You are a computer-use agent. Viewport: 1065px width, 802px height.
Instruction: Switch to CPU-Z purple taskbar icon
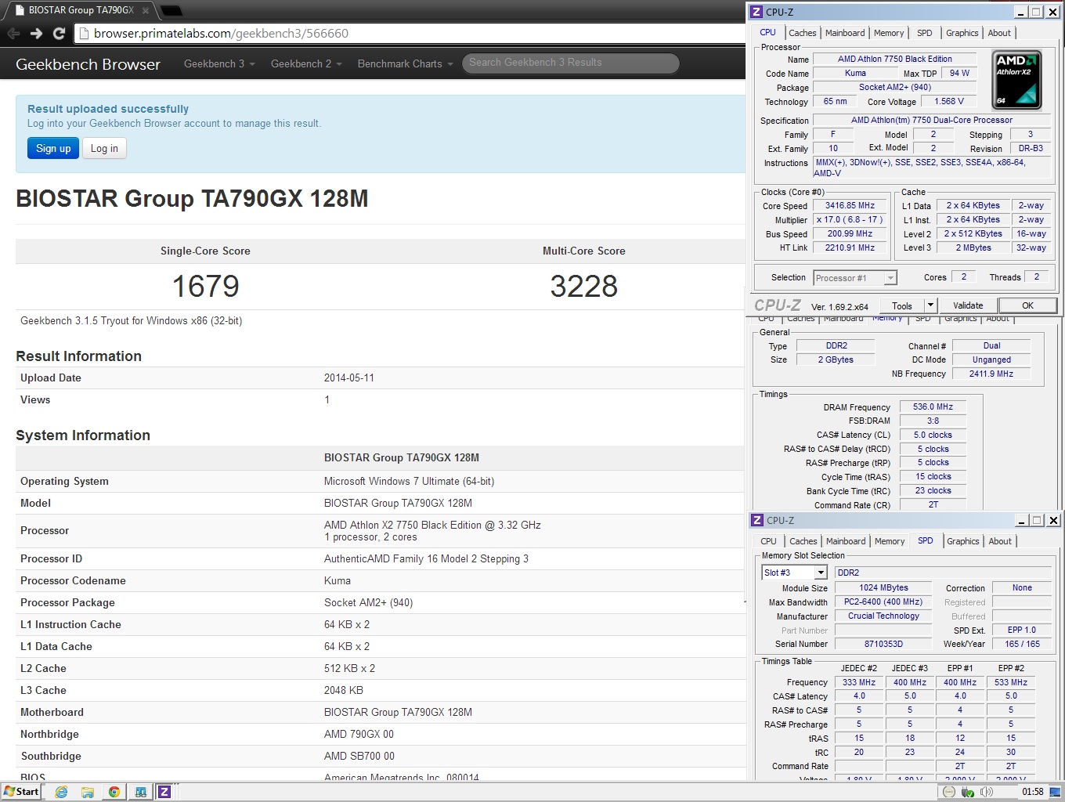[164, 792]
